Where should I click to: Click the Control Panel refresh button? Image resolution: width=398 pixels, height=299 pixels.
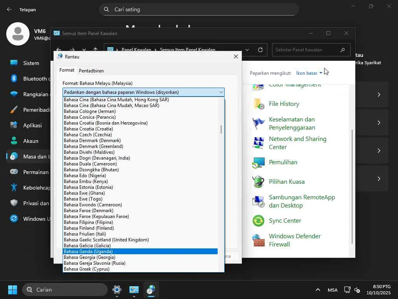260,50
